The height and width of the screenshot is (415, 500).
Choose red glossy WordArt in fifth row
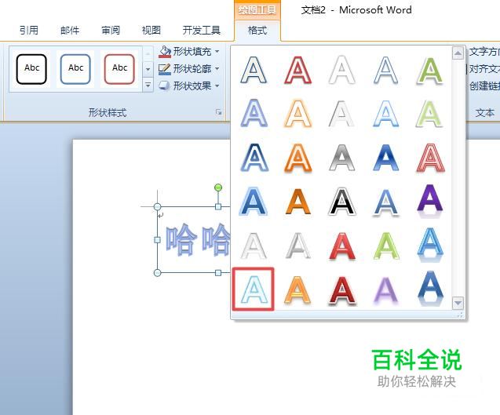click(341, 246)
